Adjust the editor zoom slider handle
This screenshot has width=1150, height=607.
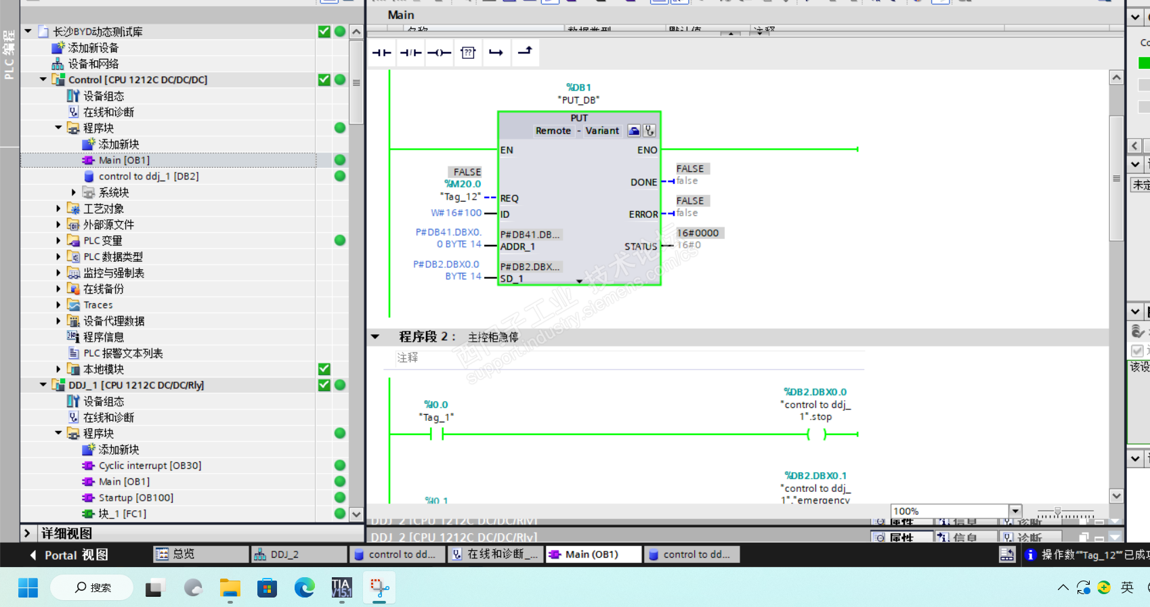(1057, 512)
